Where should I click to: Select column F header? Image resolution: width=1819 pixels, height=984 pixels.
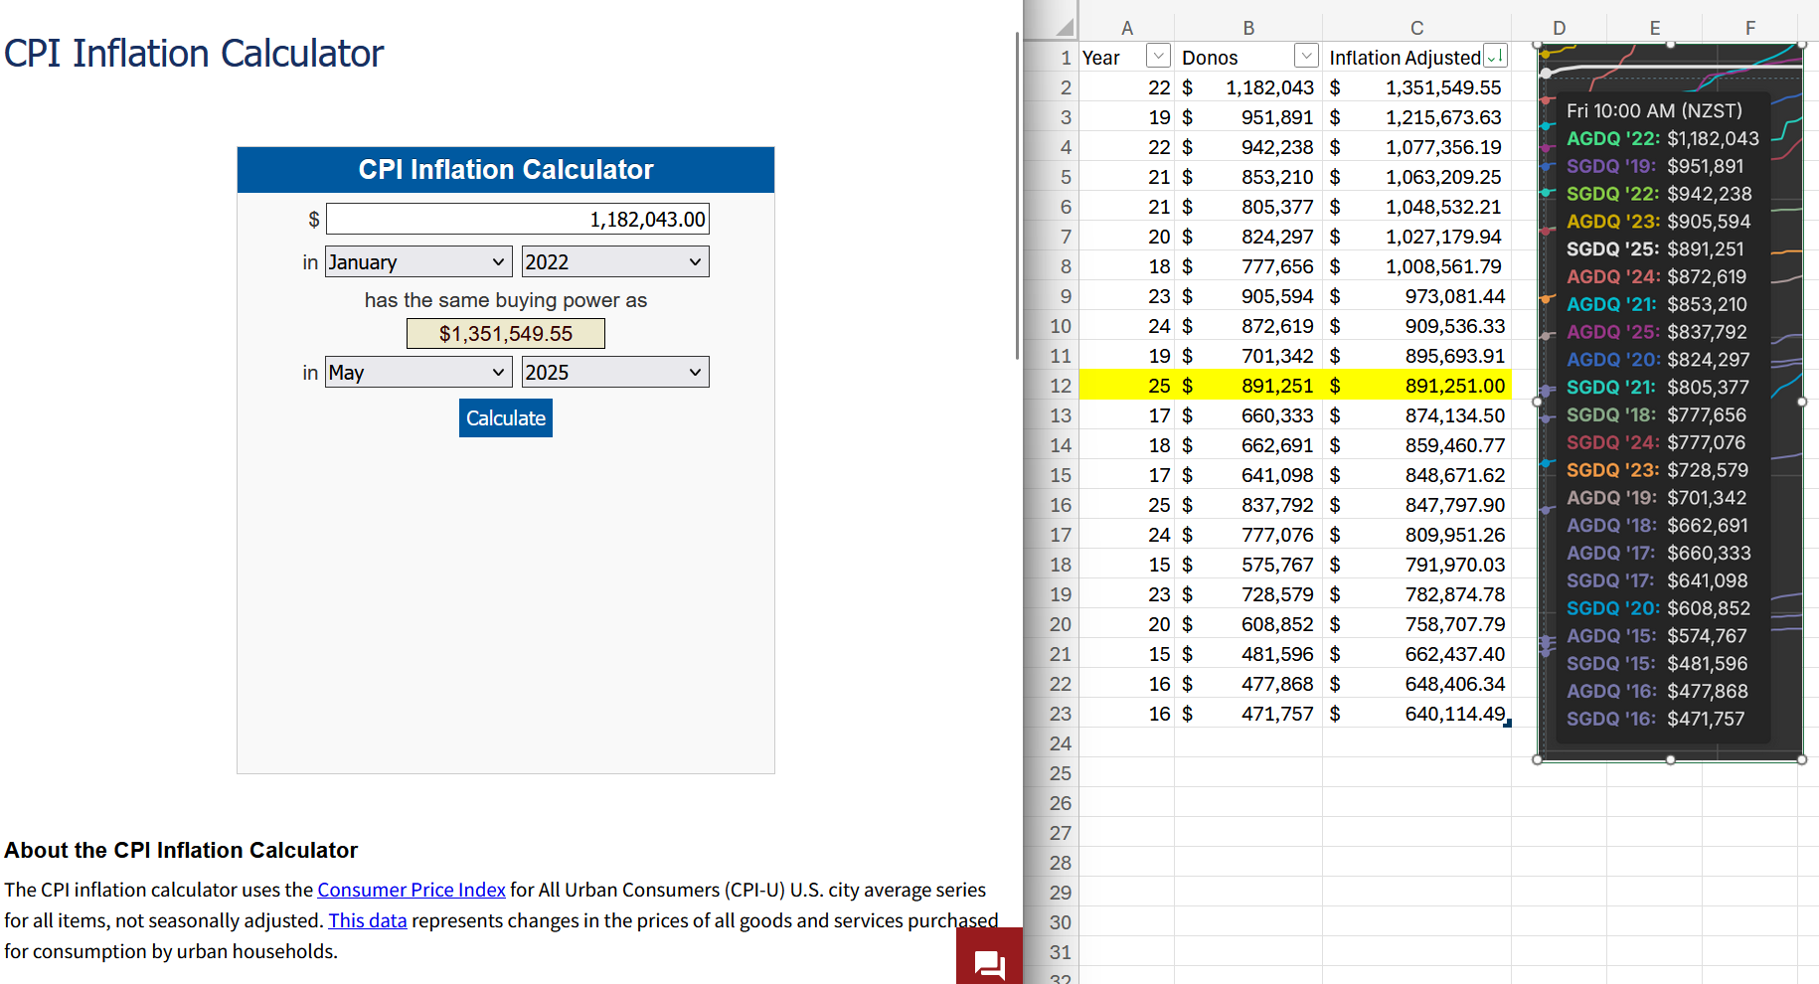(x=1749, y=28)
